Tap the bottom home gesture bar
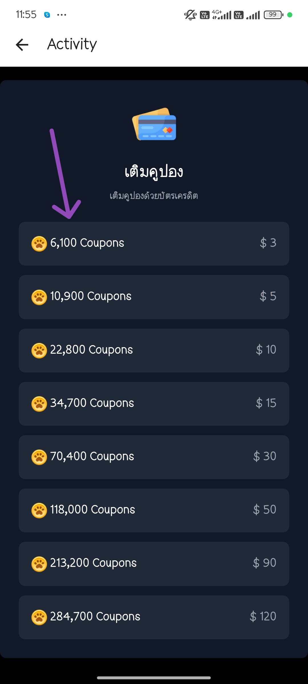 [x=154, y=677]
